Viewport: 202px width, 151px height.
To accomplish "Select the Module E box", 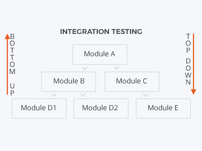I will 163,108.
